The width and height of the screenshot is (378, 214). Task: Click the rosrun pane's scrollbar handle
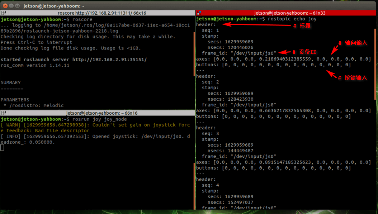coord(194,186)
